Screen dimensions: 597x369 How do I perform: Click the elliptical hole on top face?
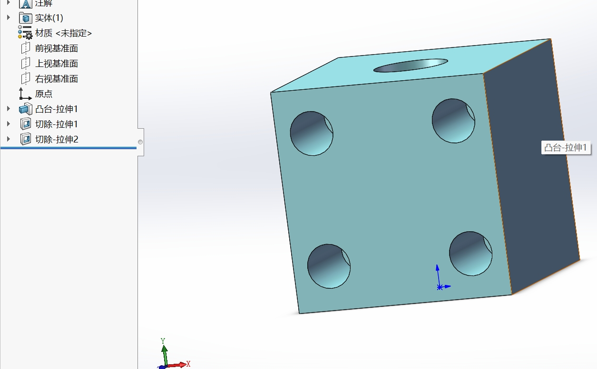[x=411, y=66]
